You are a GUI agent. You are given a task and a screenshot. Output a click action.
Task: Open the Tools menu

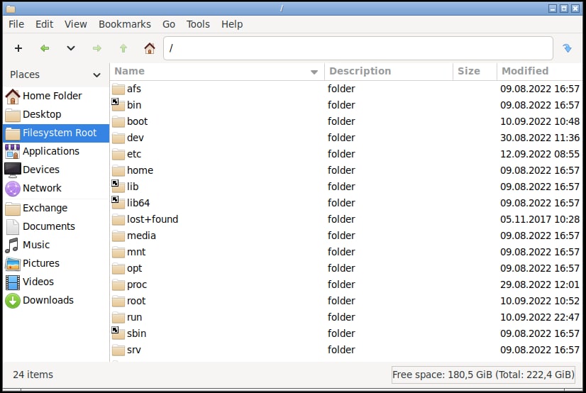click(x=198, y=24)
